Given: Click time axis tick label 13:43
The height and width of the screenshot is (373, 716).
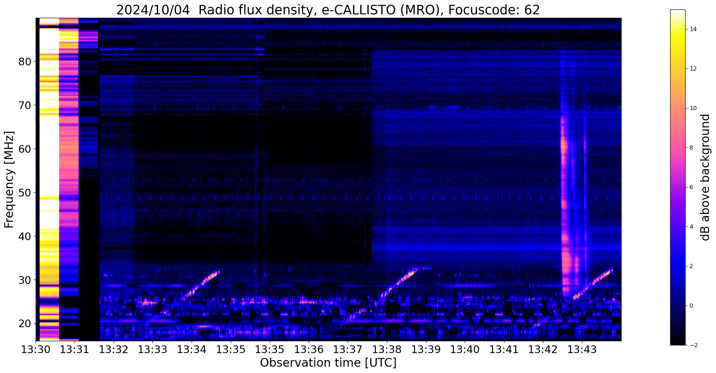Looking at the screenshot, I should click(582, 349).
